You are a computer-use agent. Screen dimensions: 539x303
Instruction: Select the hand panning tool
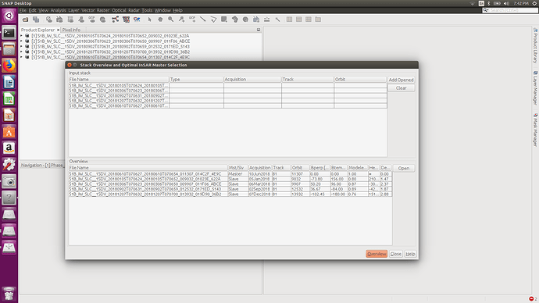click(x=160, y=20)
